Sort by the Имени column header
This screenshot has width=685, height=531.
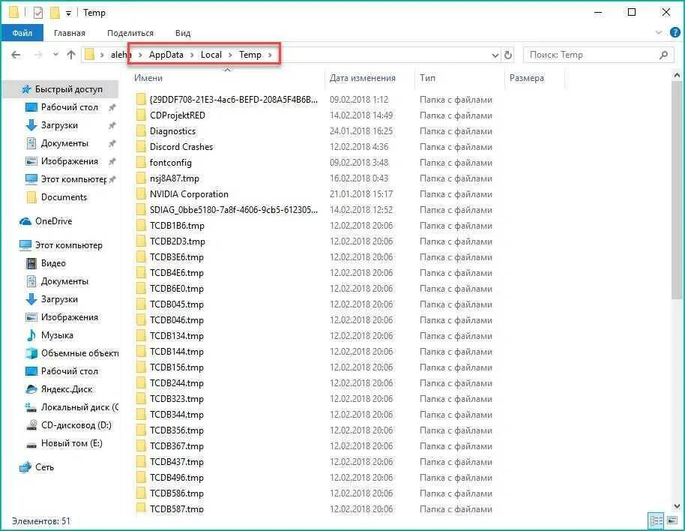148,78
